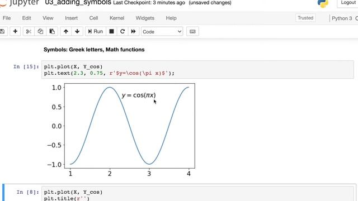
Task: Run the selected cell
Action: [96, 31]
